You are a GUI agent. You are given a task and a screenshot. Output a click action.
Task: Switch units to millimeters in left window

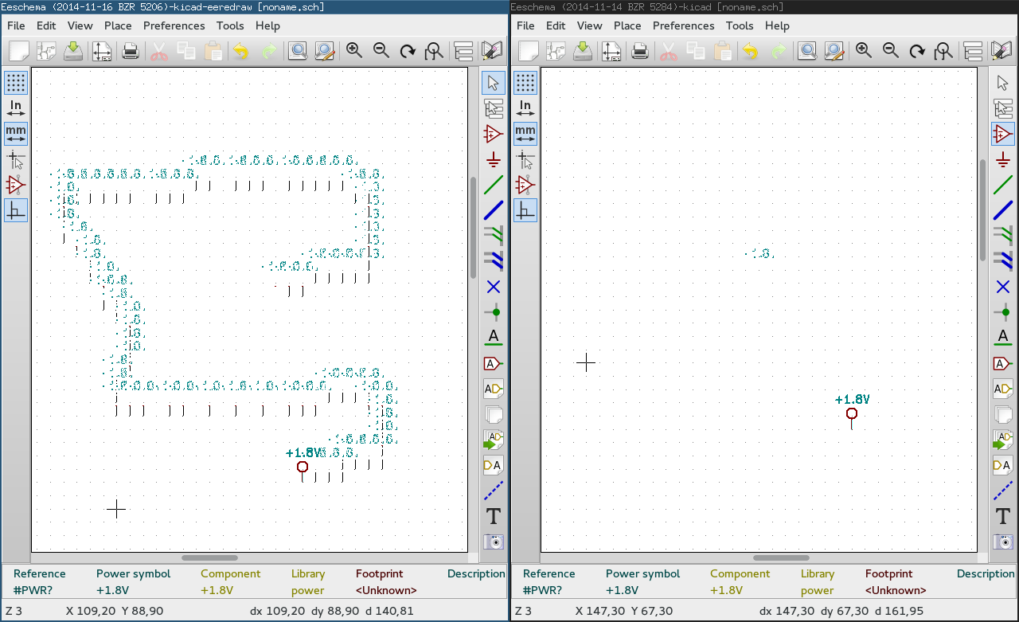[16, 134]
